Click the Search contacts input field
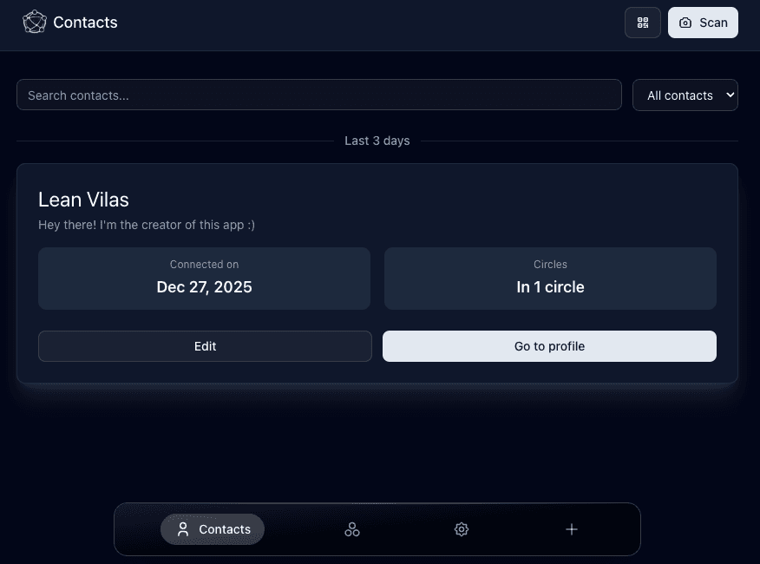This screenshot has height=564, width=760. tap(318, 95)
